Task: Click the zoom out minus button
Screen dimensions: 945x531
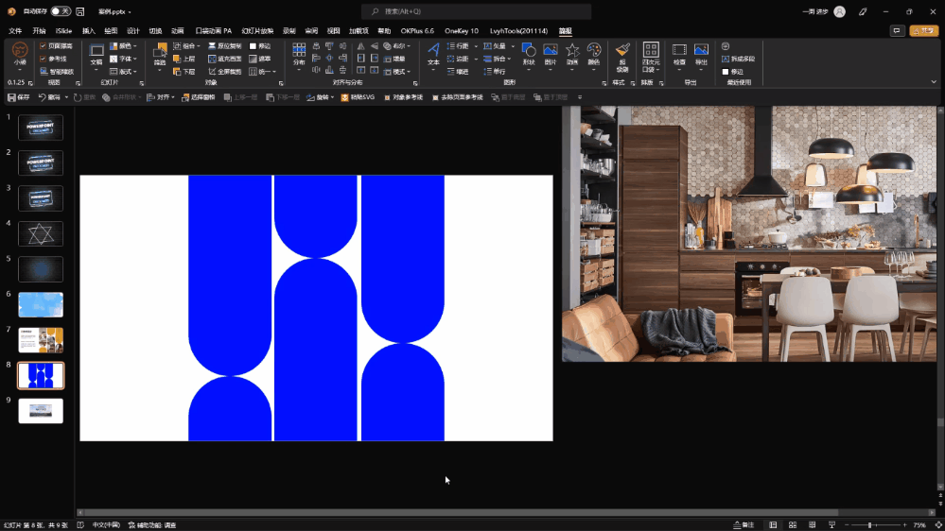Action: [847, 525]
